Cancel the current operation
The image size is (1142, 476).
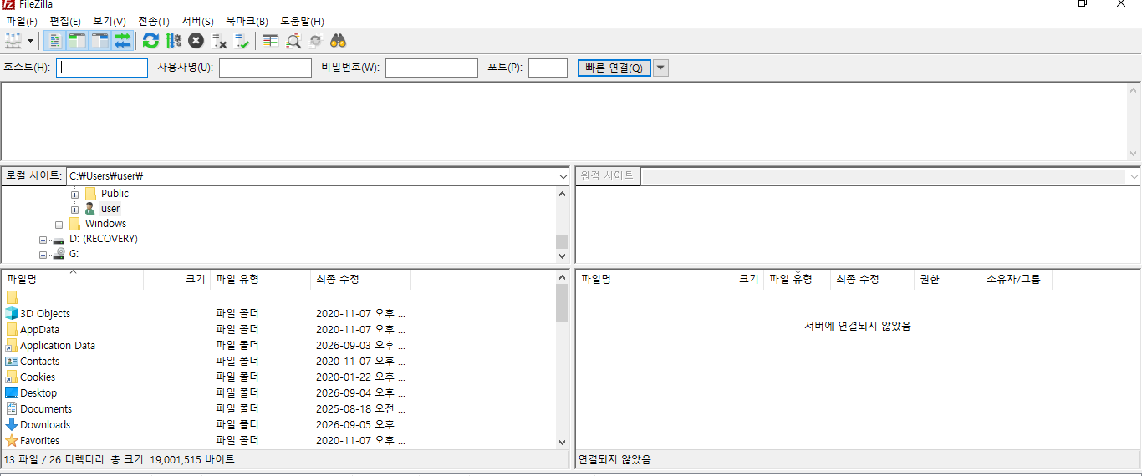coord(196,40)
